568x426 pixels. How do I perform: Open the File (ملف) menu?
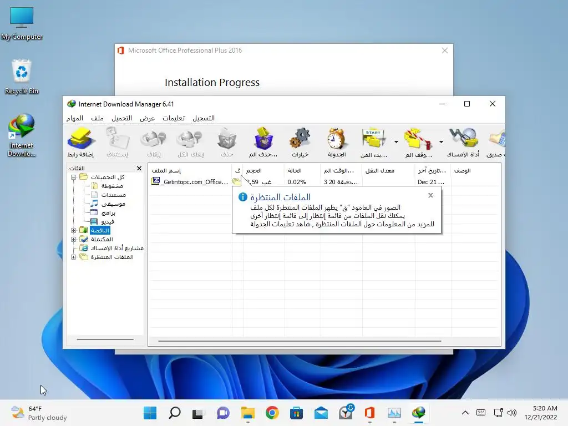(97, 118)
